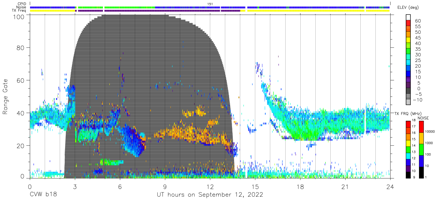Click the '45' label on ELEV colorbar

418,38
